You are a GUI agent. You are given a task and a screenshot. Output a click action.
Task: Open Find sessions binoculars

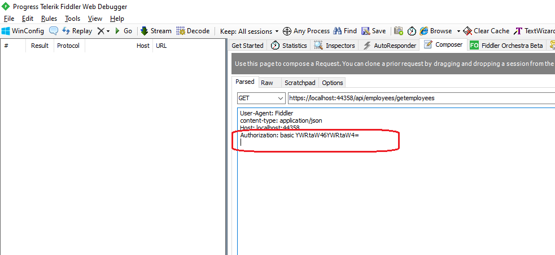(x=345, y=31)
